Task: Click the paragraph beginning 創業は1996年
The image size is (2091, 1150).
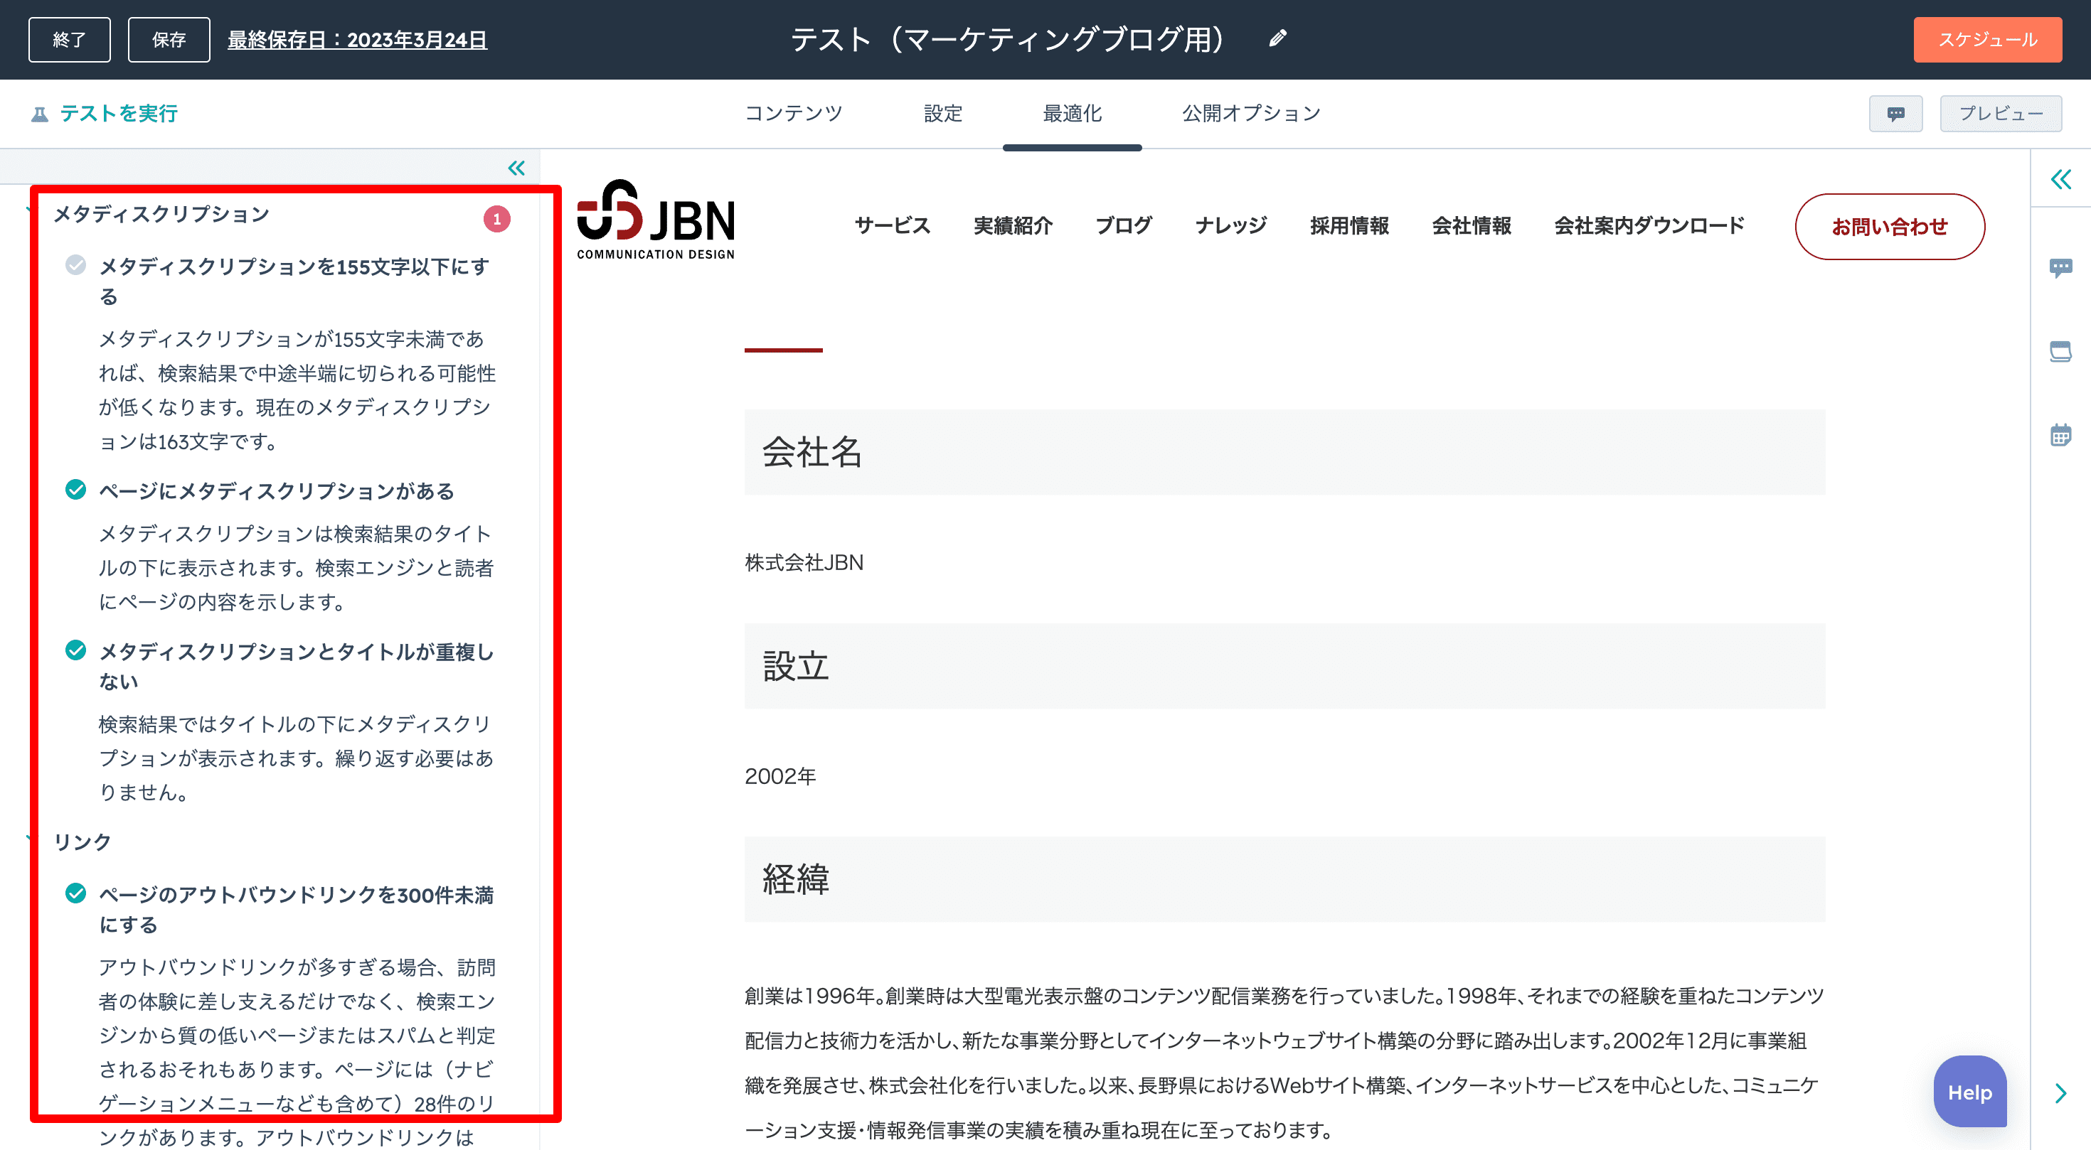Action: (1284, 1063)
